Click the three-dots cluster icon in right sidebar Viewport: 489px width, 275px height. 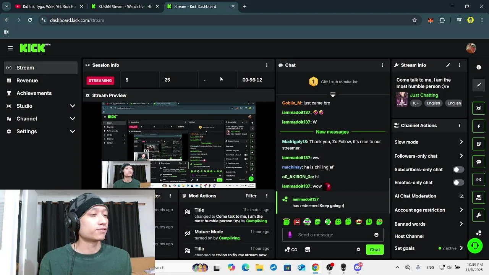pos(479,233)
